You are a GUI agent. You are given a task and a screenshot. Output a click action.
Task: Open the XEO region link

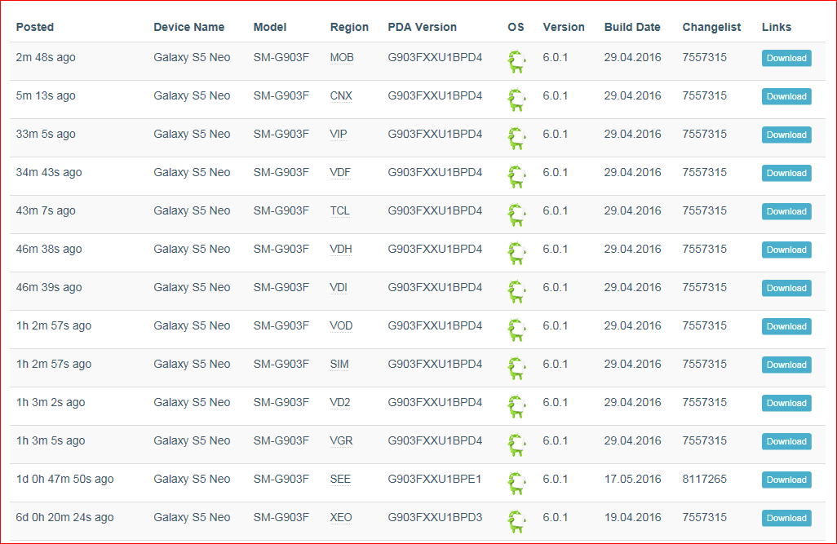[340, 519]
